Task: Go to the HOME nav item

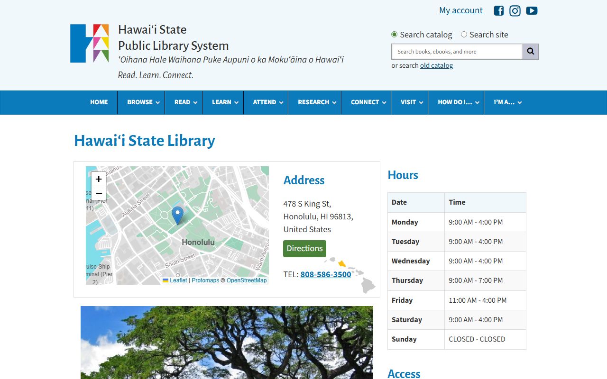Action: pos(99,102)
